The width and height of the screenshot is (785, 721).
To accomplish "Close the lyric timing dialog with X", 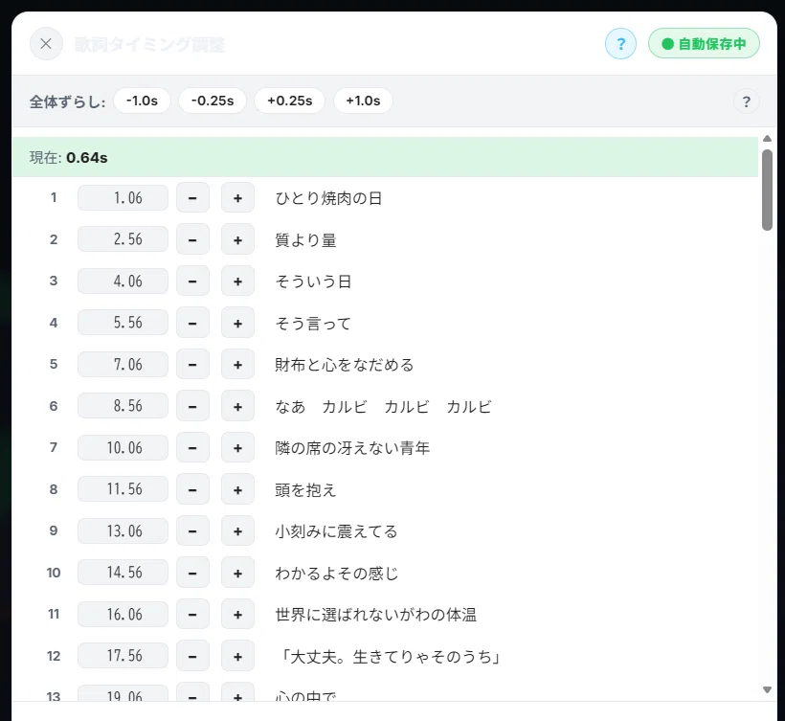I will point(46,44).
